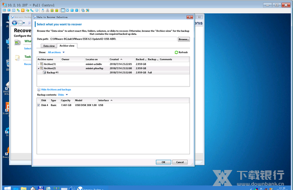
Task: Click the network signal icon on taskbar
Action: pyautogui.click(x=56, y=189)
